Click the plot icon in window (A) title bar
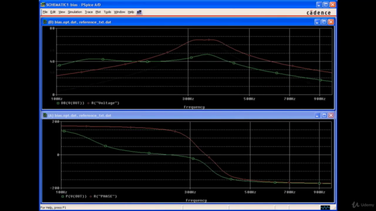Viewport: 376px width, 211px height. 45,115
